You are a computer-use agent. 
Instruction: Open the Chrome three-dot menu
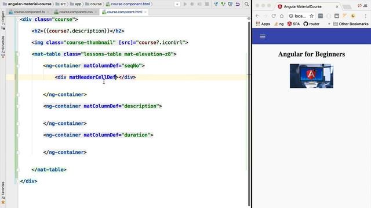366,16
